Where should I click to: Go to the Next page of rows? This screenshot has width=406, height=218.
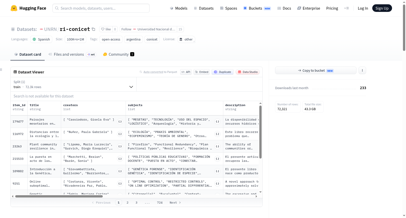[x=175, y=203]
